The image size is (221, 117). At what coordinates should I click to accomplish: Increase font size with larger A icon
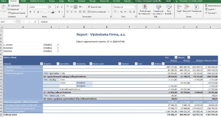(x=58, y=7)
